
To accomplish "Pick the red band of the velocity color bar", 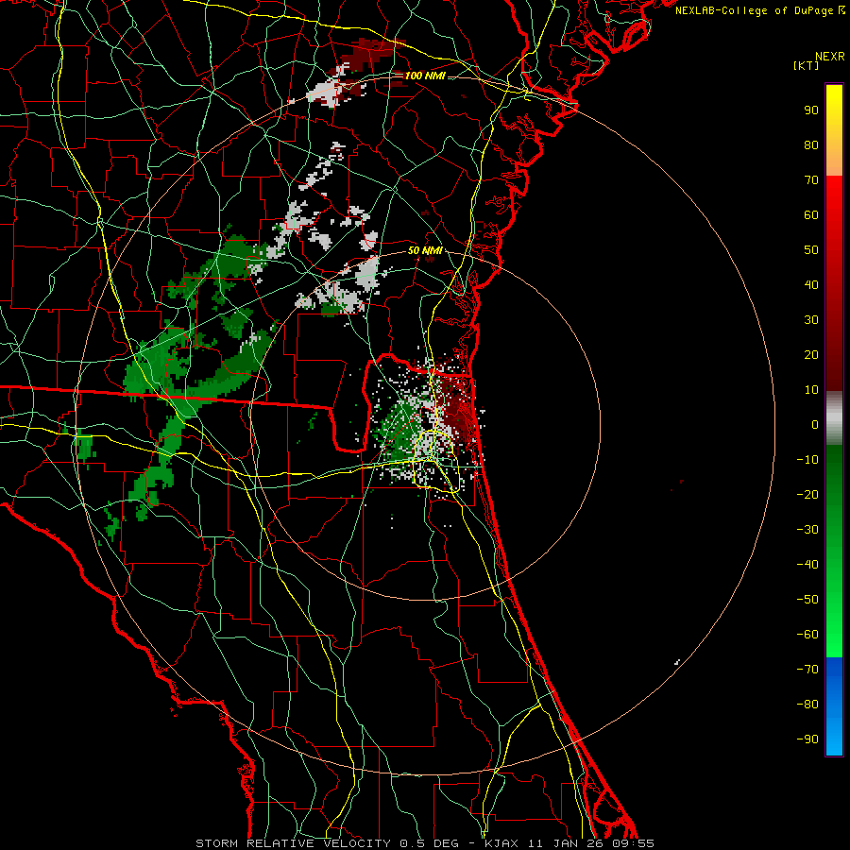I will [x=834, y=283].
